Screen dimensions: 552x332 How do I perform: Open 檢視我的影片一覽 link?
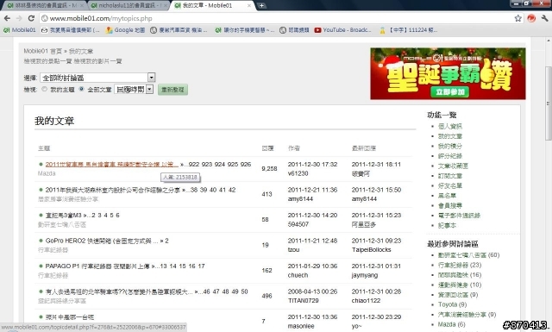(x=97, y=61)
